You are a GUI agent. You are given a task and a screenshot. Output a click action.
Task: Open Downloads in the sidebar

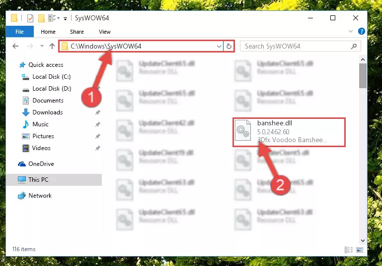coord(48,112)
